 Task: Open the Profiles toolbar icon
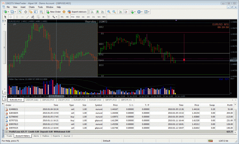coord(12,12)
